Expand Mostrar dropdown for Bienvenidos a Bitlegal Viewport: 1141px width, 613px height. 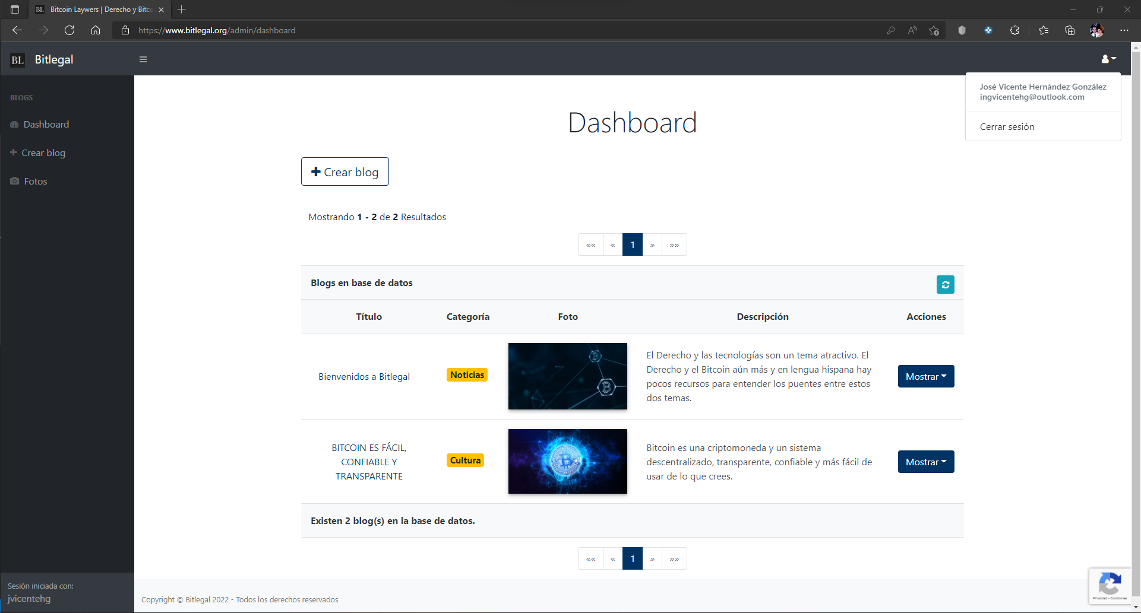tap(926, 376)
